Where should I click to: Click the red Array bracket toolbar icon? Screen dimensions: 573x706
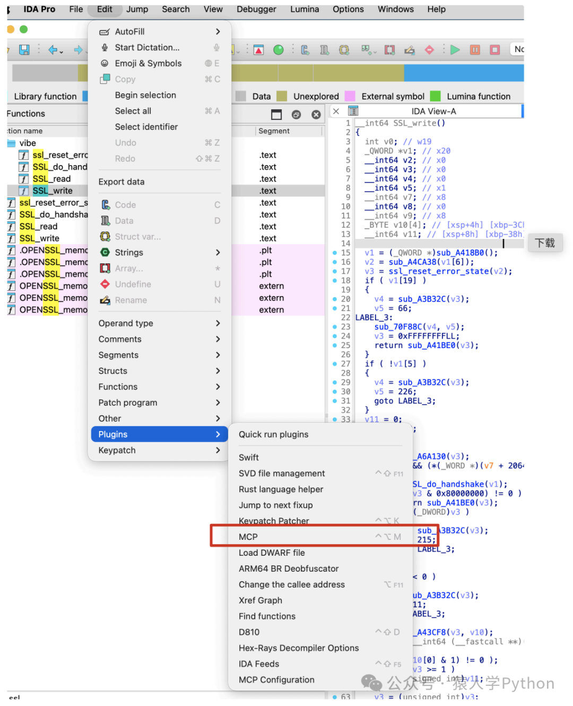pos(390,50)
